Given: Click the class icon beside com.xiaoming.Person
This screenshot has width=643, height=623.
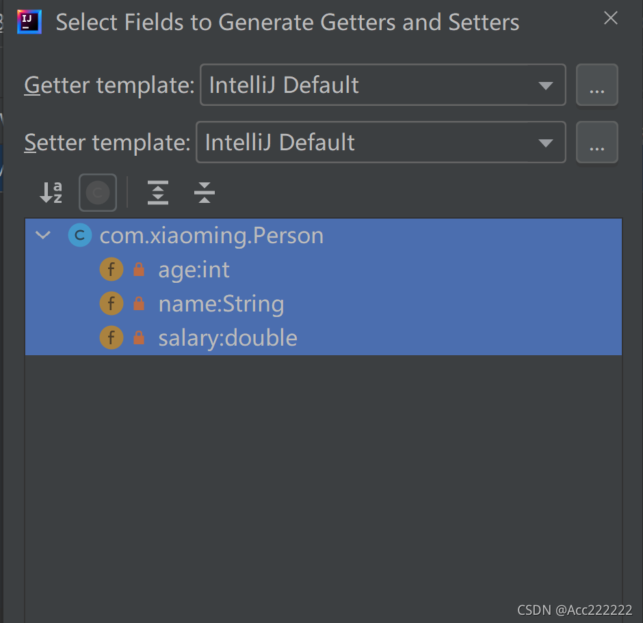Looking at the screenshot, I should [x=79, y=235].
